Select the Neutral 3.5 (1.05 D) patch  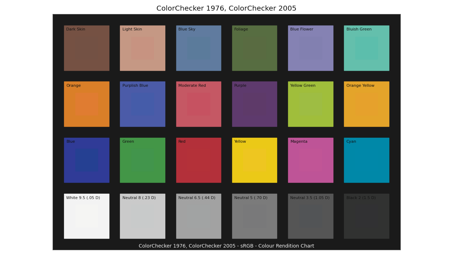click(x=311, y=216)
